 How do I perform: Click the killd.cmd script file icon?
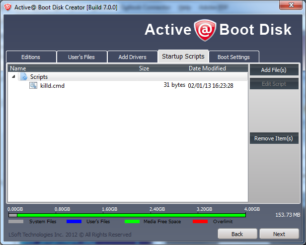pos(33,85)
